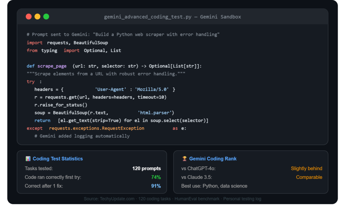Screen dimensions: 350x209
Task: Click the docstring 'Scrape elements from a URL'
Action: tap(106, 74)
